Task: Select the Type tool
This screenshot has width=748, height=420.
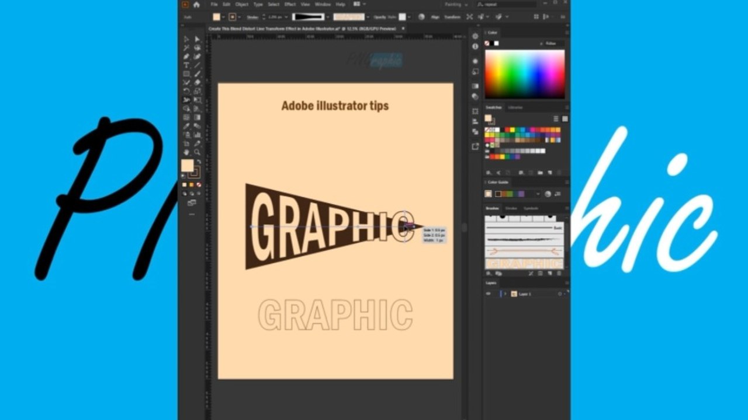Action: click(186, 65)
